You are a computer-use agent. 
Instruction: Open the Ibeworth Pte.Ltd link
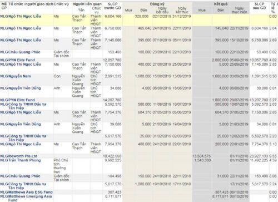coord(23,156)
